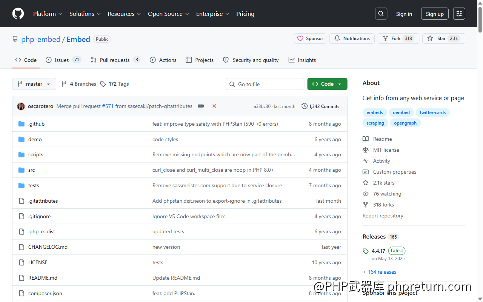View 4 Branches

tap(78, 84)
